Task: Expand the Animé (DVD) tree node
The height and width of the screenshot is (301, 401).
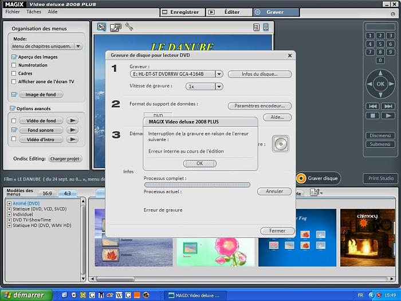Action: point(9,204)
